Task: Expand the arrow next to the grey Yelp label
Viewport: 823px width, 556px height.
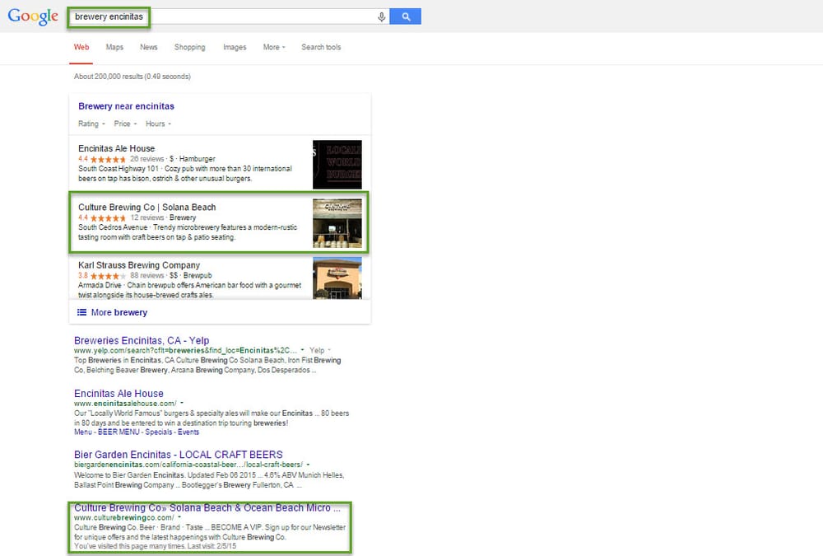Action: tap(329, 350)
